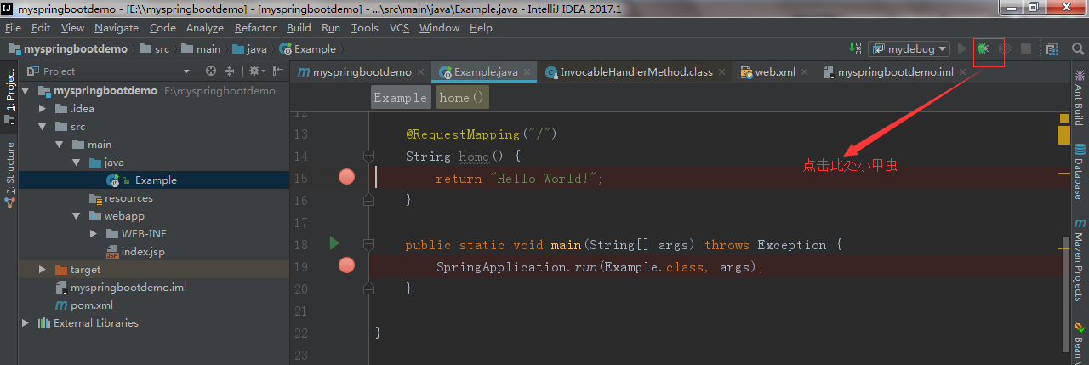Collapse the main folder in tree
The width and height of the screenshot is (1089, 365).
click(60, 145)
